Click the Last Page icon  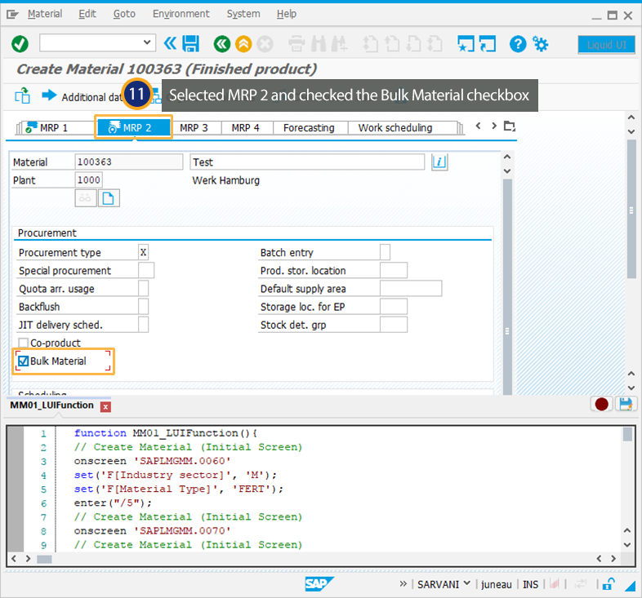[x=435, y=44]
